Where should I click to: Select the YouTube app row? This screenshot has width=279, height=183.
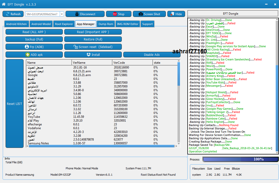(102, 117)
